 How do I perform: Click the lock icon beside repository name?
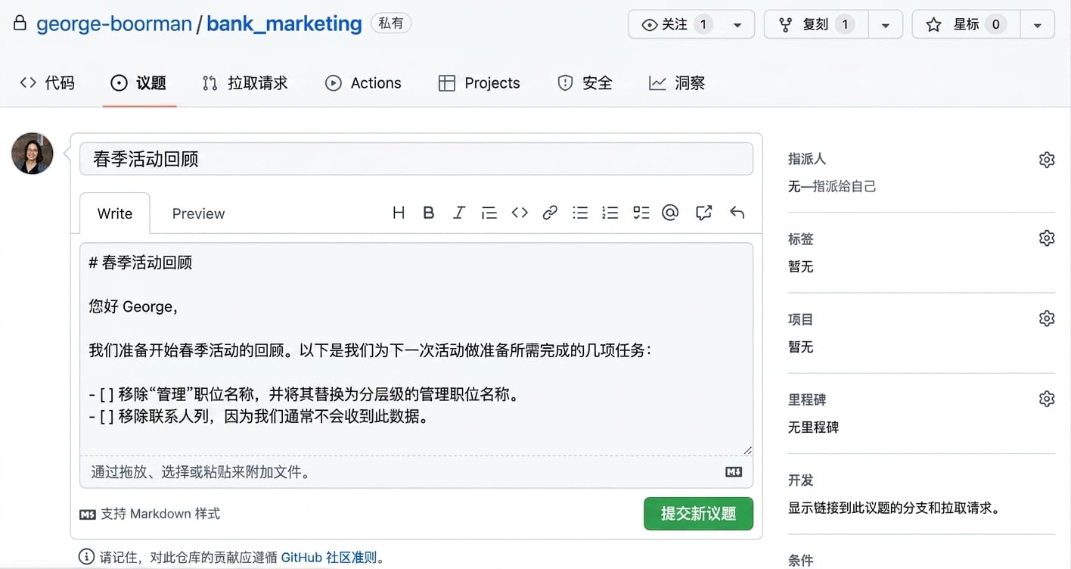pyautogui.click(x=21, y=23)
